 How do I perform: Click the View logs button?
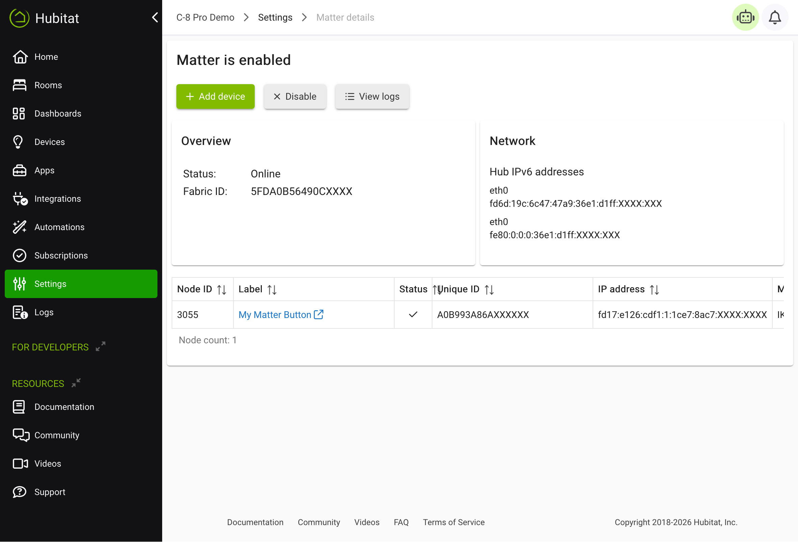(x=372, y=97)
